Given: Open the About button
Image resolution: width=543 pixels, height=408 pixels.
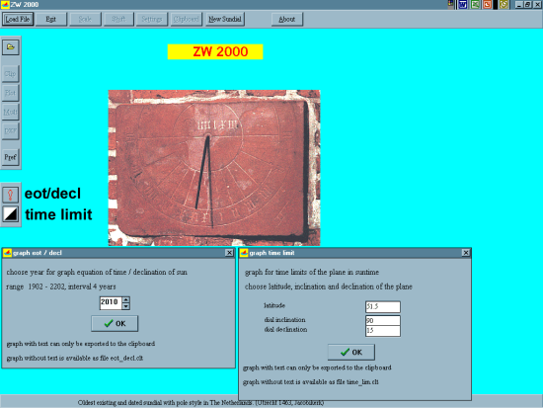Looking at the screenshot, I should tap(287, 19).
